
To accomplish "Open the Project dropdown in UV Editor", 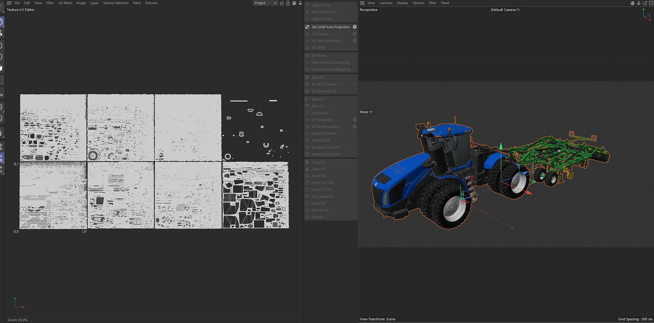I will tap(265, 3).
